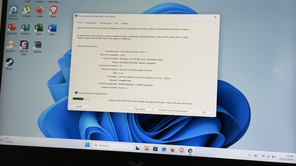Image resolution: width=296 pixels, height=166 pixels.
Task: Click the computer name CASA
Action: click(x=122, y=55)
